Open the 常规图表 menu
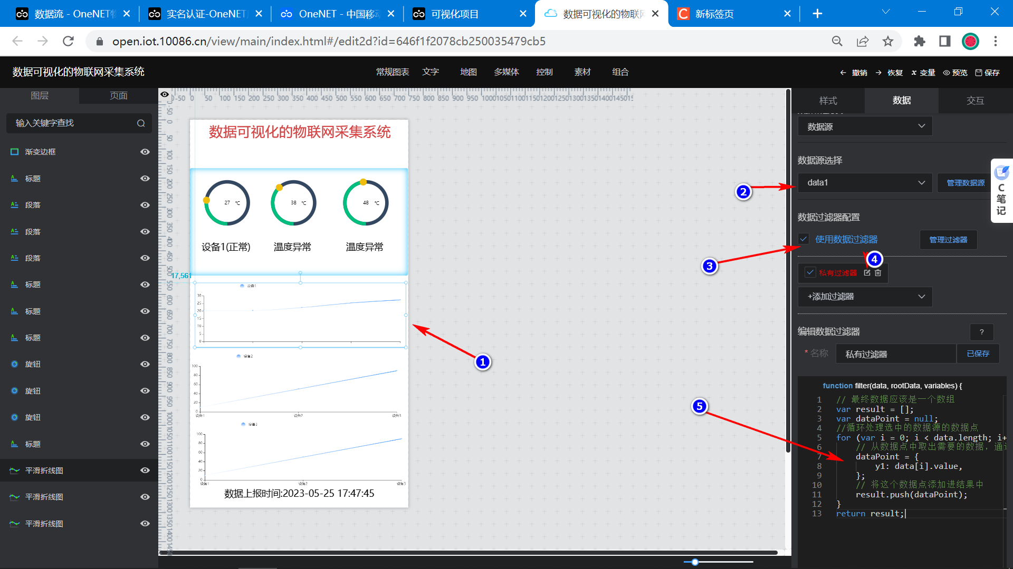Viewport: 1013px width, 569px height. pos(393,72)
